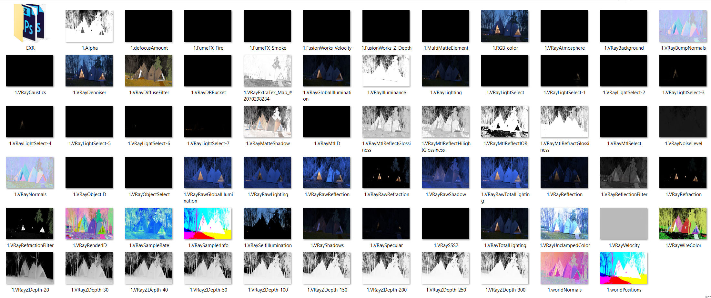Viewport: 711px width, 298px height.
Task: Select the 1.VRayMtlReflectHilightGlossiness thumbnail
Action: pos(445,122)
